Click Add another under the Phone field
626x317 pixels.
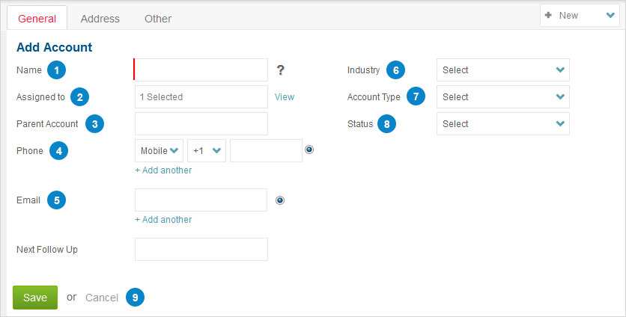point(163,170)
